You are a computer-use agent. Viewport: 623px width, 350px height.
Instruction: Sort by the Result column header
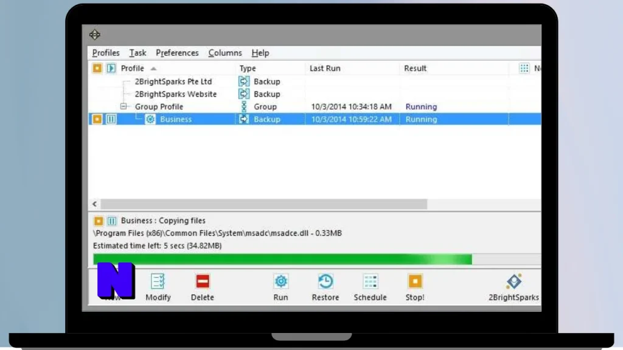pyautogui.click(x=415, y=68)
